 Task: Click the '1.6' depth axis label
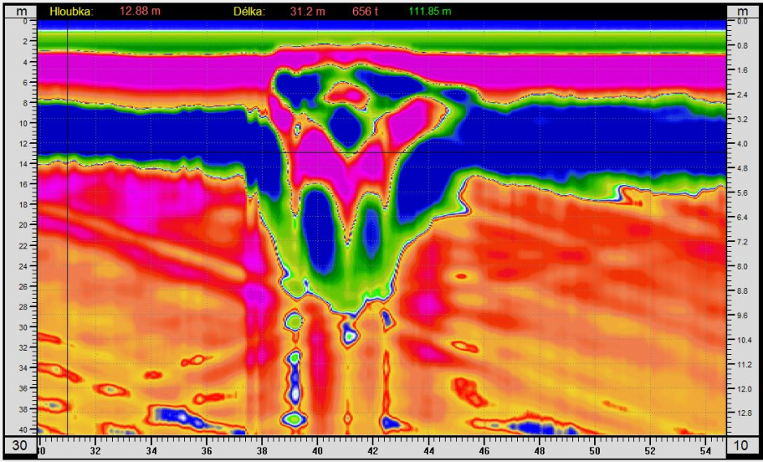(x=742, y=70)
